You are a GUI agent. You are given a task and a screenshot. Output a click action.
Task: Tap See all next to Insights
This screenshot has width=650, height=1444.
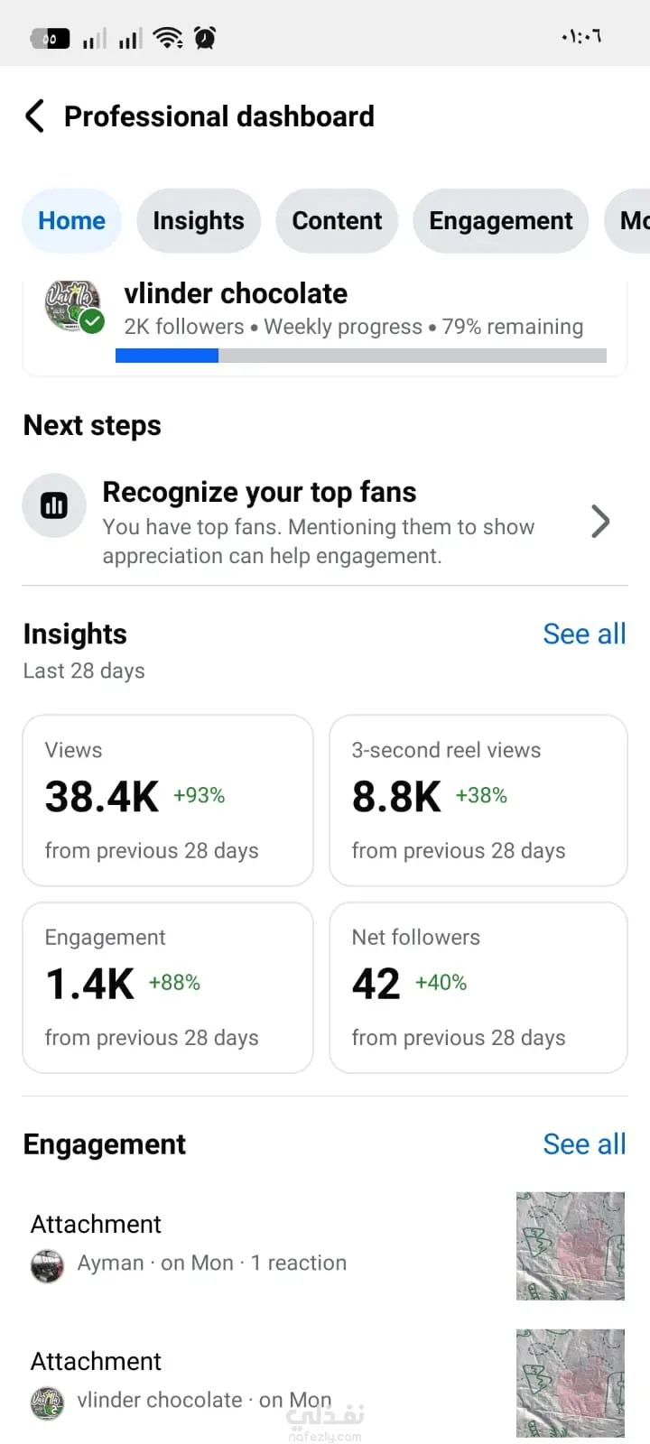pyautogui.click(x=584, y=634)
